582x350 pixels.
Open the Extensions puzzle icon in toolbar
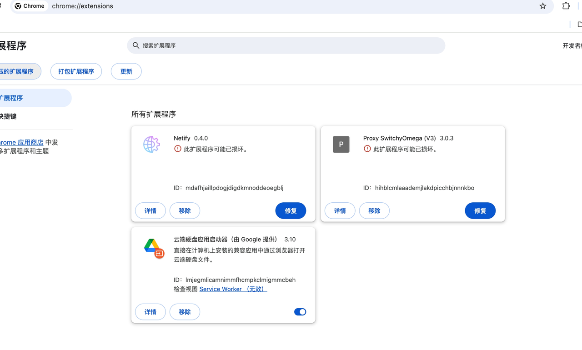coord(566,6)
